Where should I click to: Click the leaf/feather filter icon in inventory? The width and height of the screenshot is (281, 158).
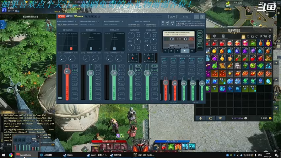click(261, 37)
